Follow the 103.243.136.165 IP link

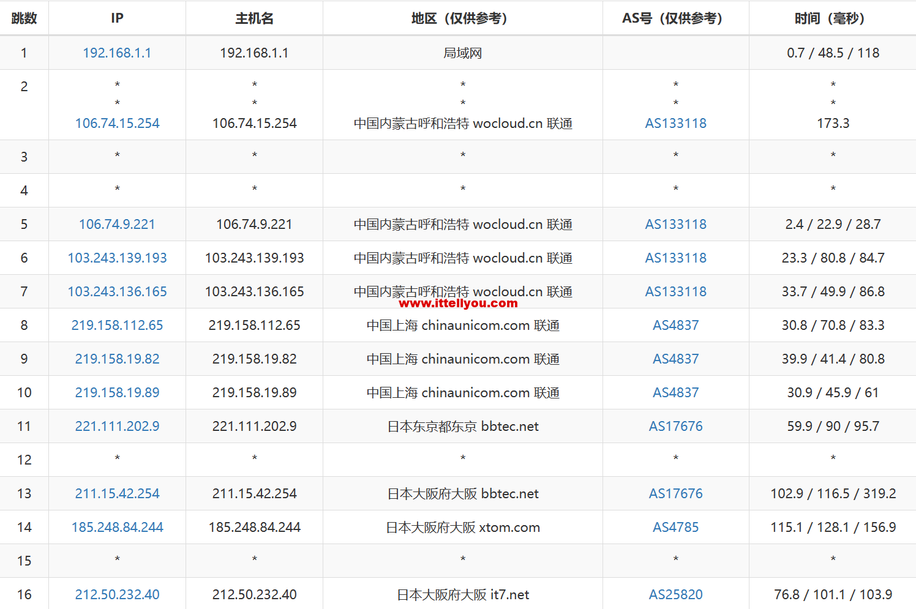click(x=117, y=292)
